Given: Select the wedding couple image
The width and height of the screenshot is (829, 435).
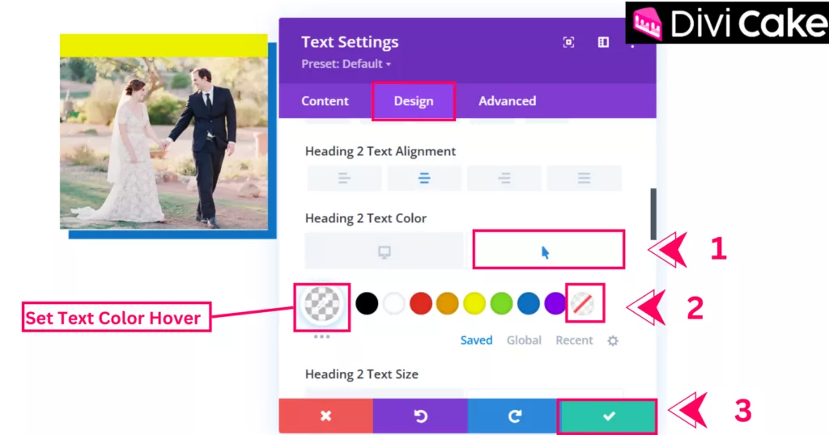Looking at the screenshot, I should (164, 143).
